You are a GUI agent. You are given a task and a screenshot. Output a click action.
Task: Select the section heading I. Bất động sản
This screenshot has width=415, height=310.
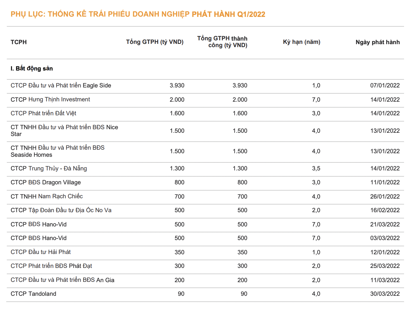[32, 68]
